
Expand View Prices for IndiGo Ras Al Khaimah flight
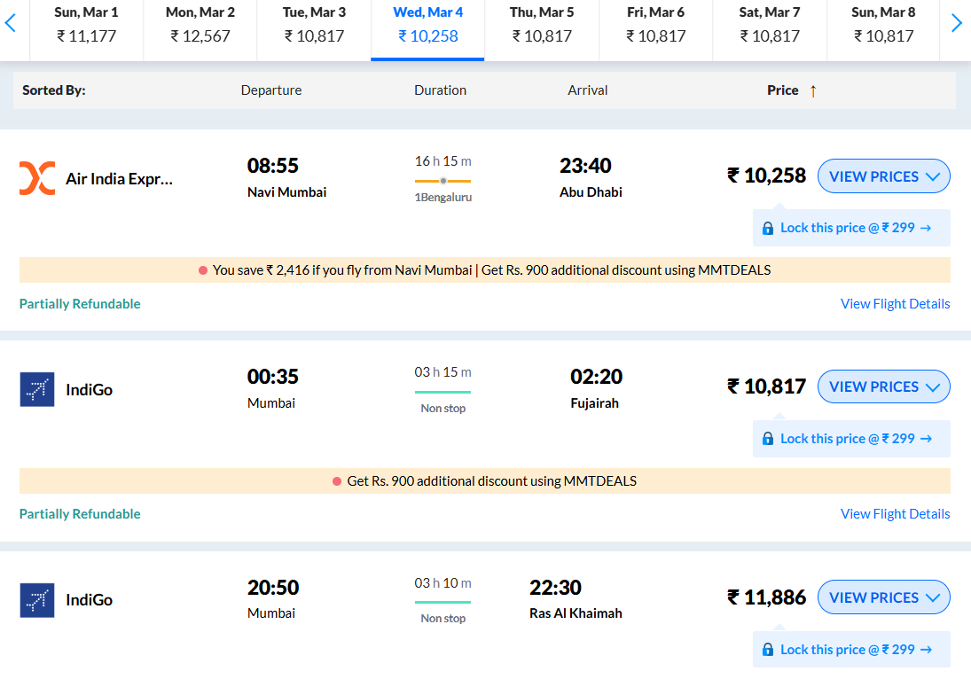click(884, 597)
